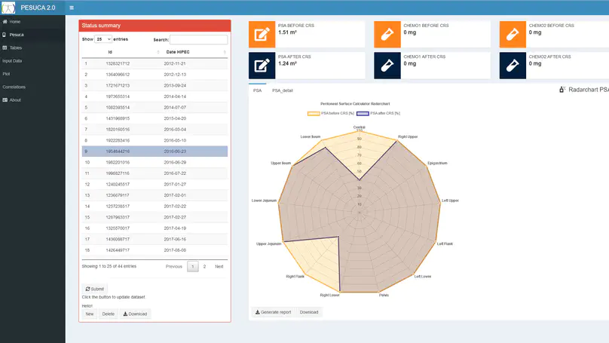Select row with date 2017-06-16
The image size is (609, 343).
[x=155, y=239]
